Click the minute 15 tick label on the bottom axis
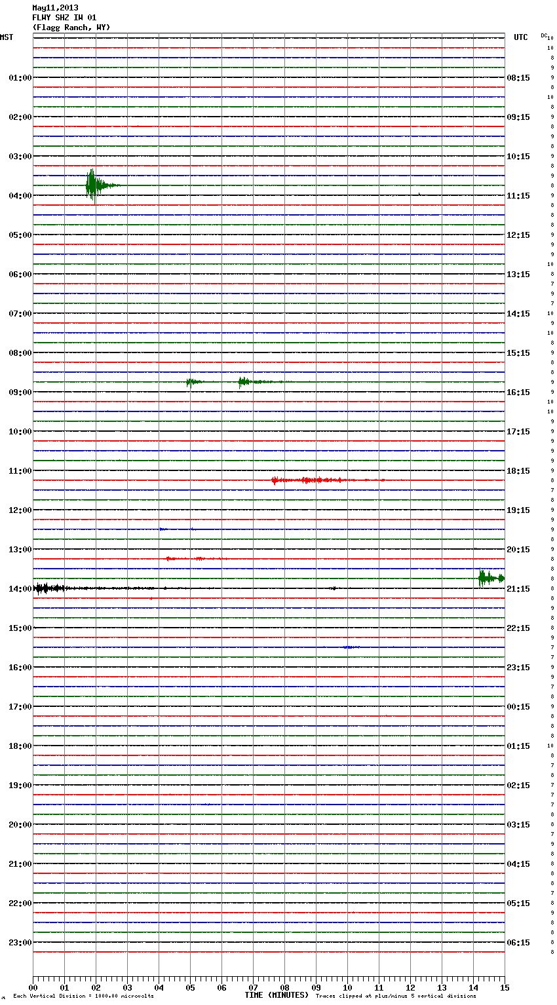Image resolution: width=557 pixels, height=1005 pixels. (505, 988)
